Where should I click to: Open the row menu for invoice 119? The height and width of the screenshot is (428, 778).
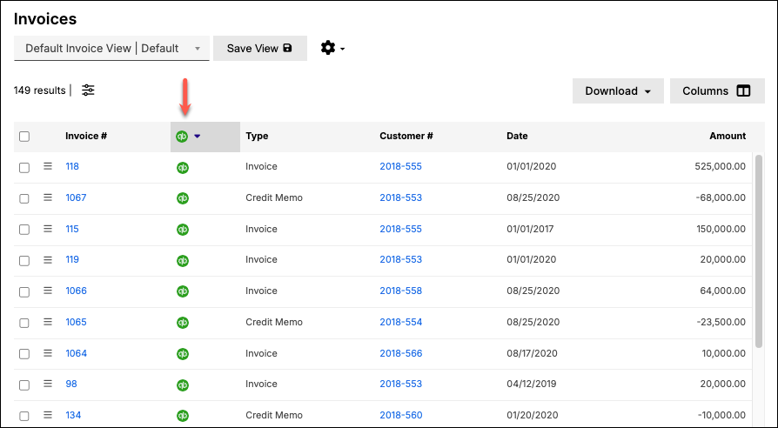point(48,259)
